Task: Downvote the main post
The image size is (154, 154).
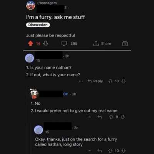Action: click(x=45, y=44)
